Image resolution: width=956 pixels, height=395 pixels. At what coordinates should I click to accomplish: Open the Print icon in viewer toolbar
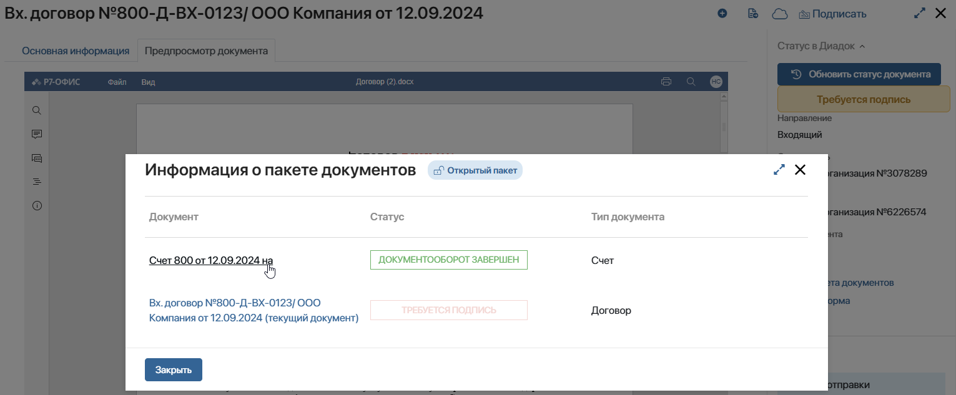coord(666,81)
